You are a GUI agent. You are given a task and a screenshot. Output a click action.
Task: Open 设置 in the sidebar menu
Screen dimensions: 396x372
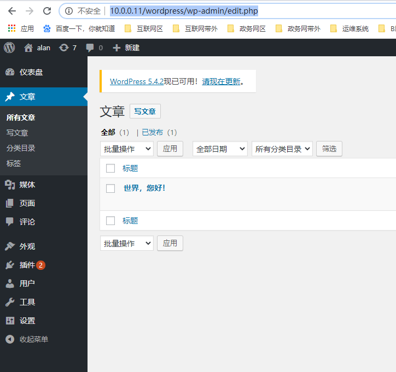click(x=27, y=321)
